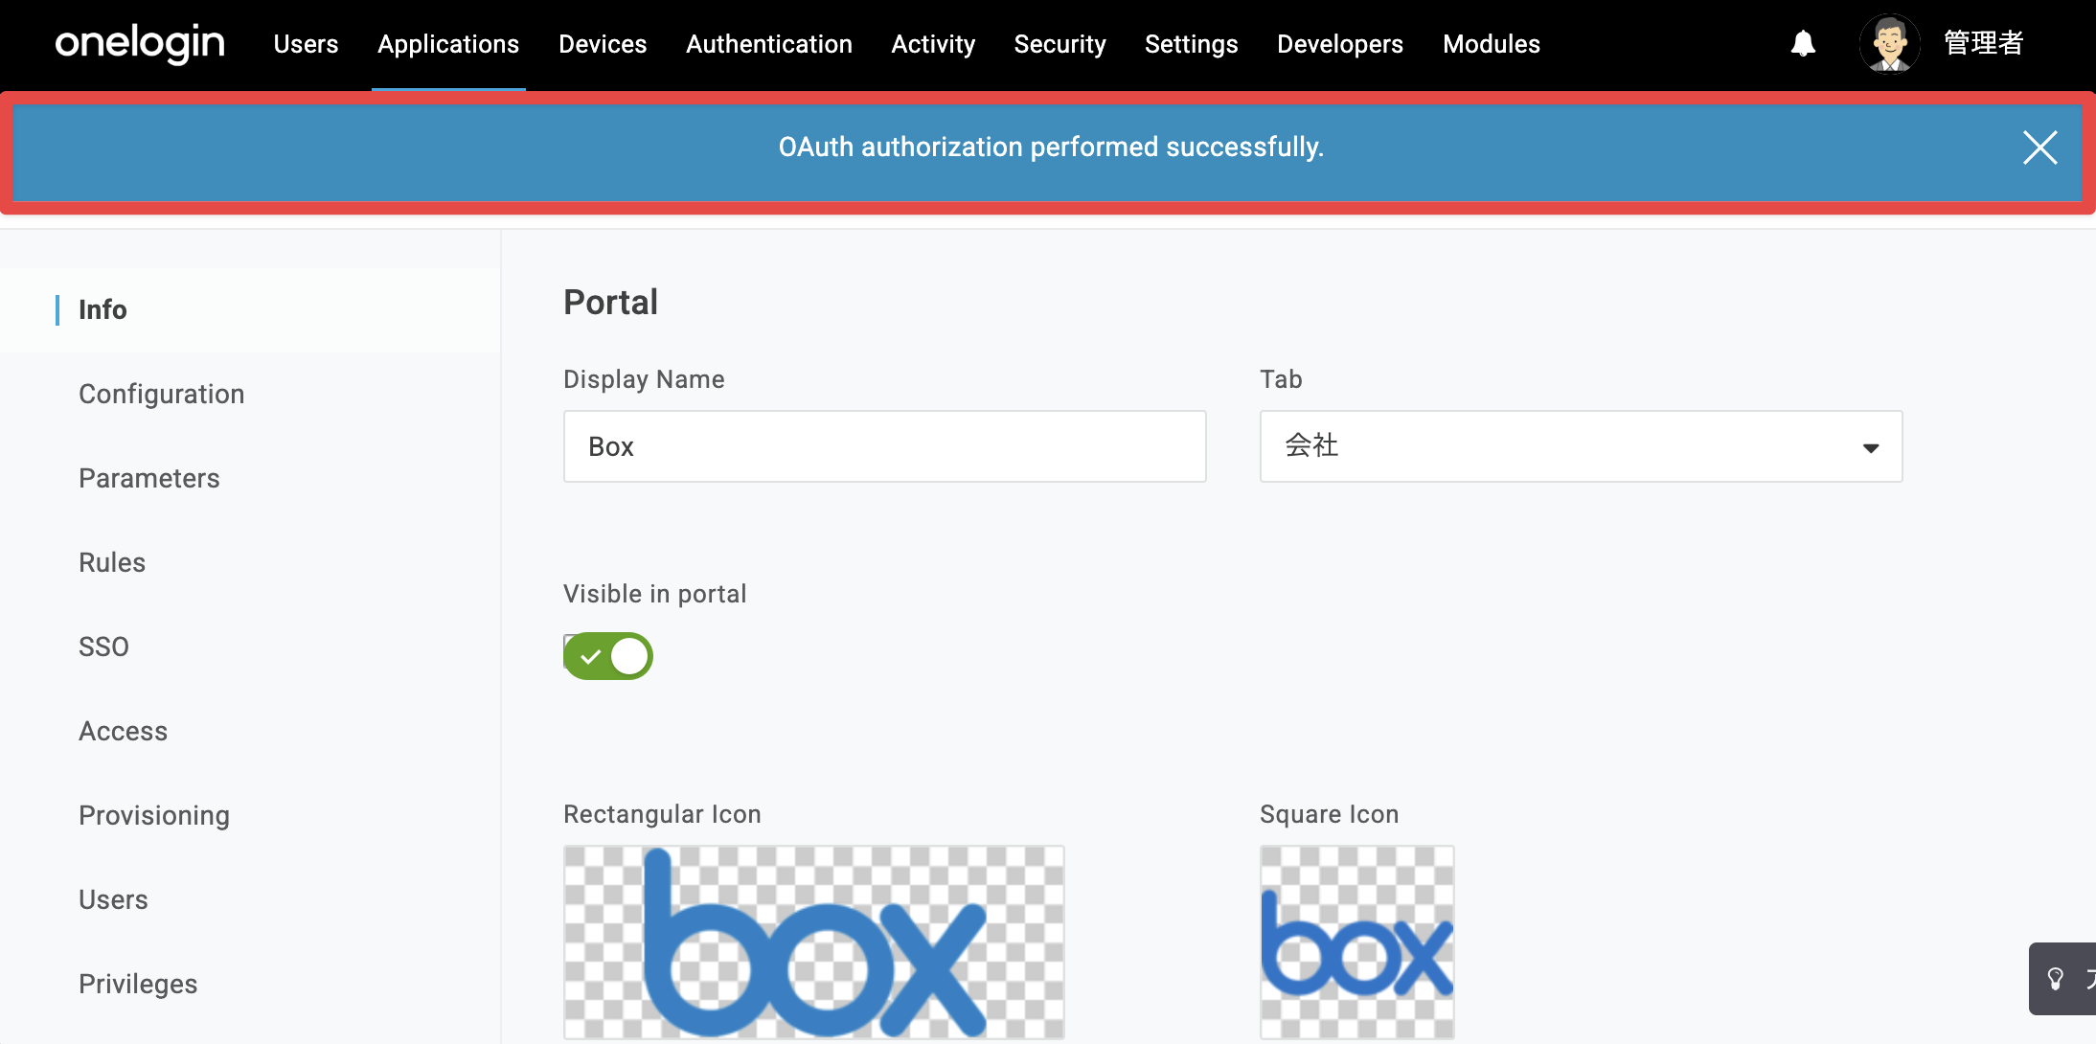
Task: Go to the Privileges sidebar tab
Action: click(138, 984)
